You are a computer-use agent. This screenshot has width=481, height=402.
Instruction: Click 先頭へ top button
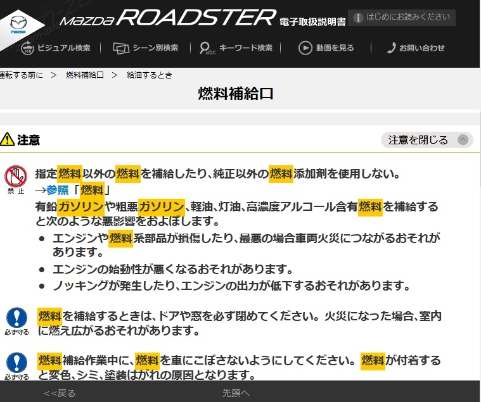[x=236, y=393]
